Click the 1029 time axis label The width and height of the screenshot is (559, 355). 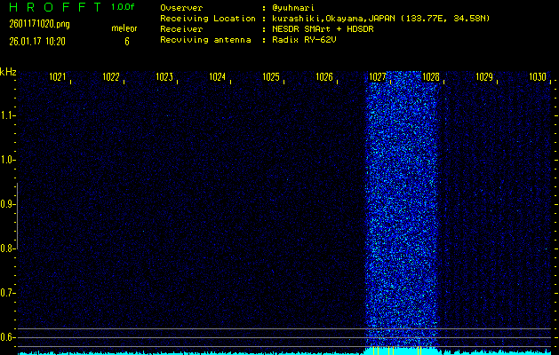click(484, 76)
